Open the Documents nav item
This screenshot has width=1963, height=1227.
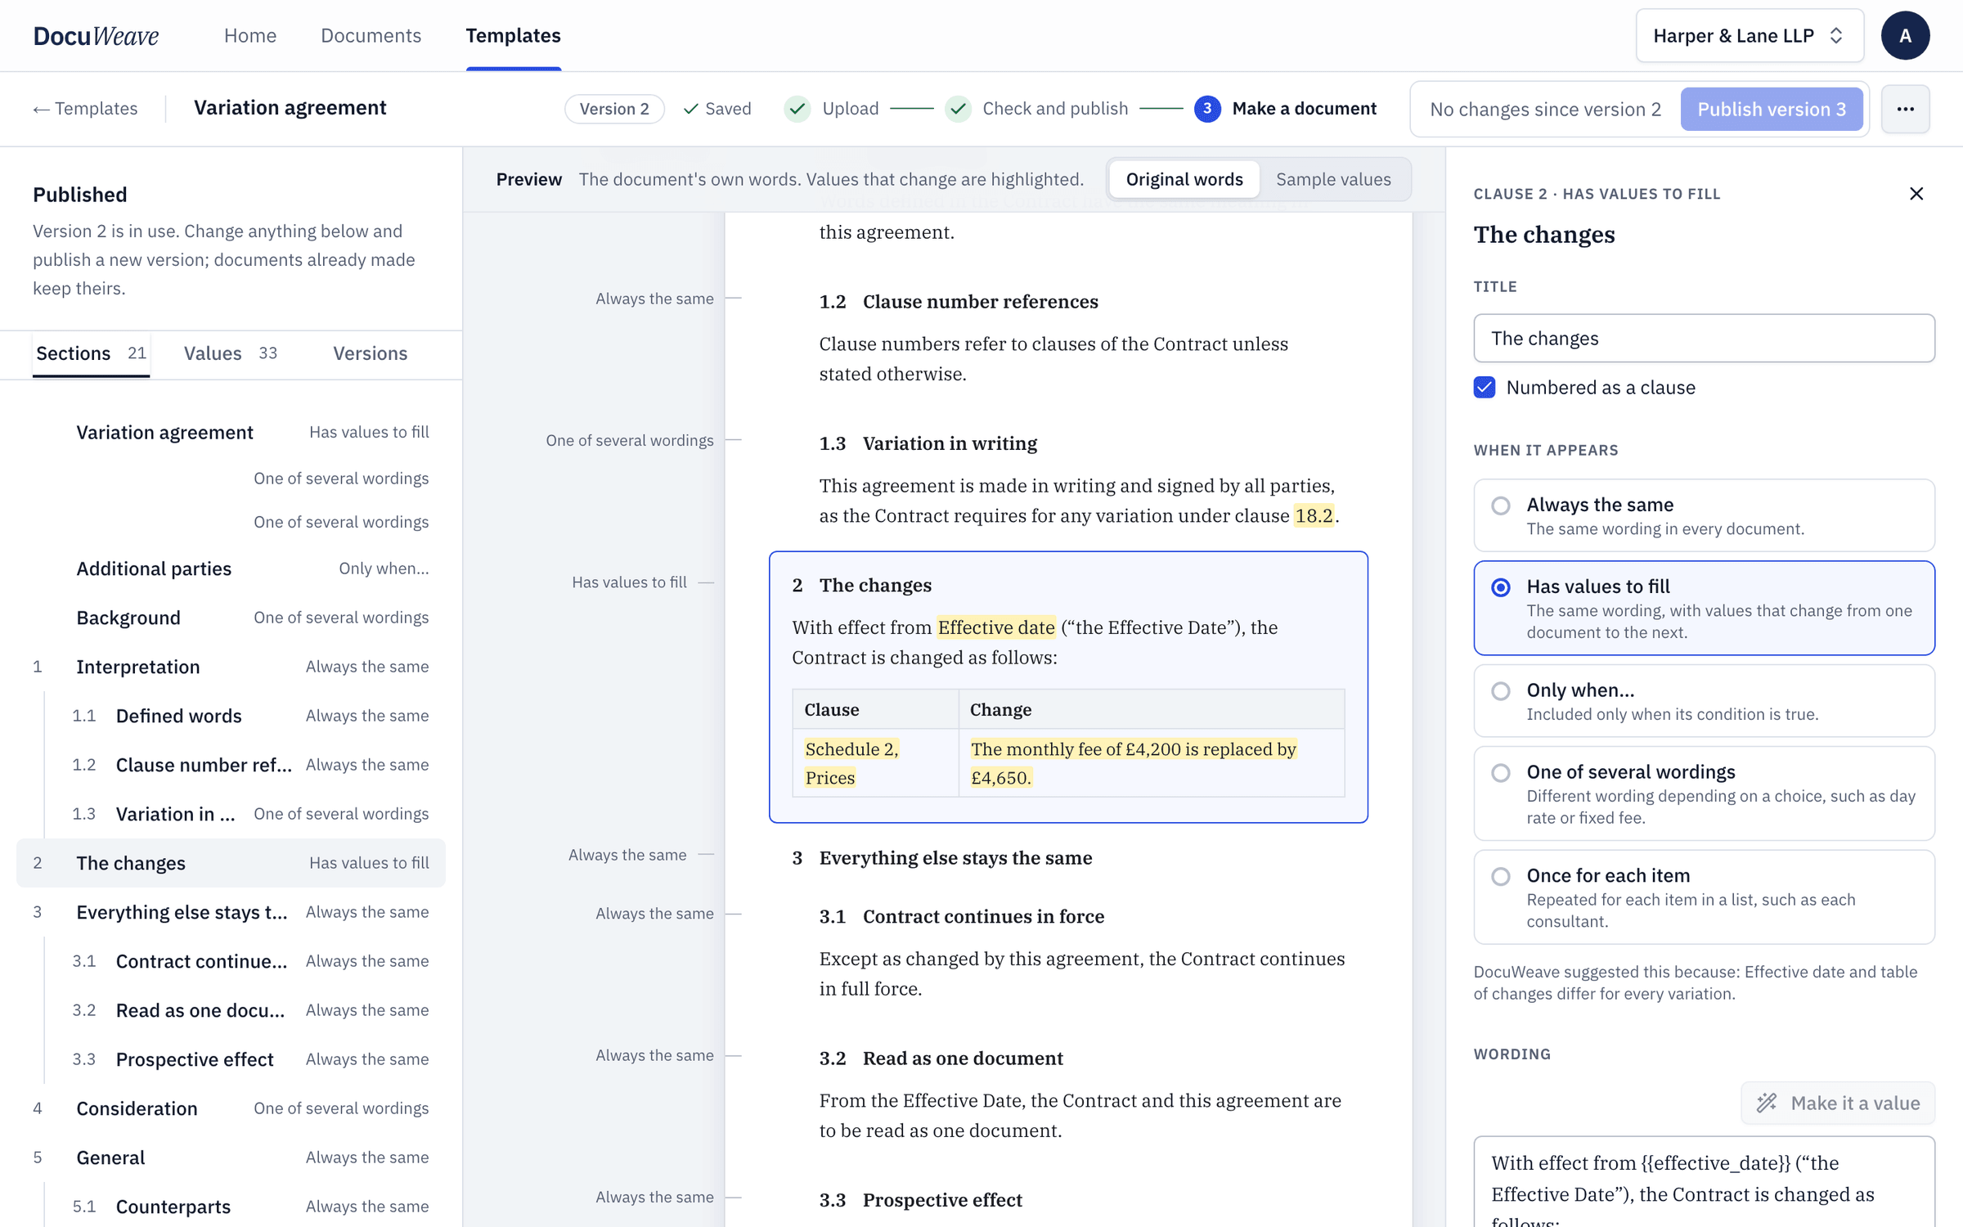pos(371,35)
